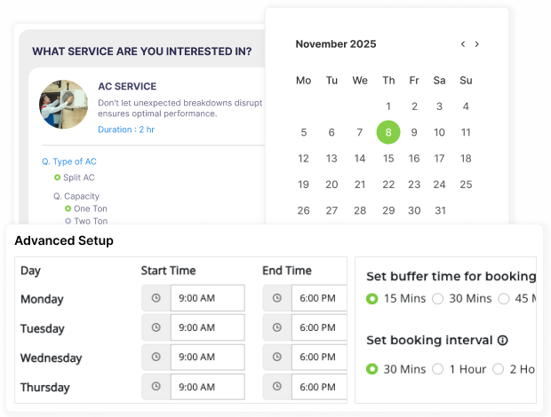The image size is (551, 417).
Task: Select 15 Mins buffer time
Action: pyautogui.click(x=372, y=299)
